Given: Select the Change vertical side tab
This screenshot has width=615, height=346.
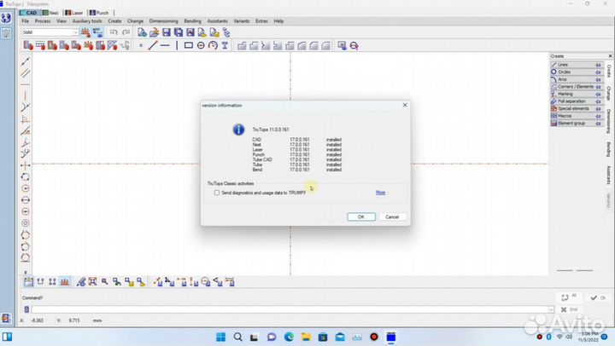Looking at the screenshot, I should pos(609,93).
